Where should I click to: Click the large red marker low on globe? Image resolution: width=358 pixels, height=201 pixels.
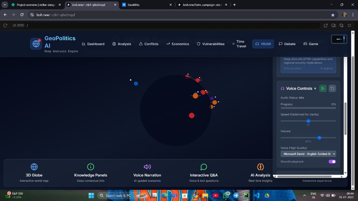(192, 115)
